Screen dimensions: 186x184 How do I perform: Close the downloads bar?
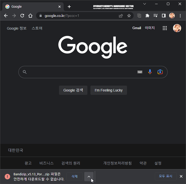click(181, 176)
